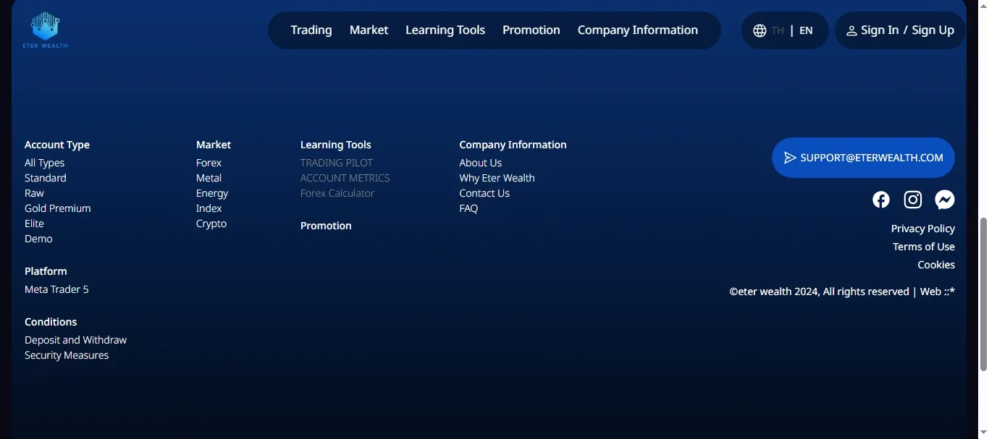Open All Types account link
Viewport: 989px width, 439px height.
tap(45, 163)
